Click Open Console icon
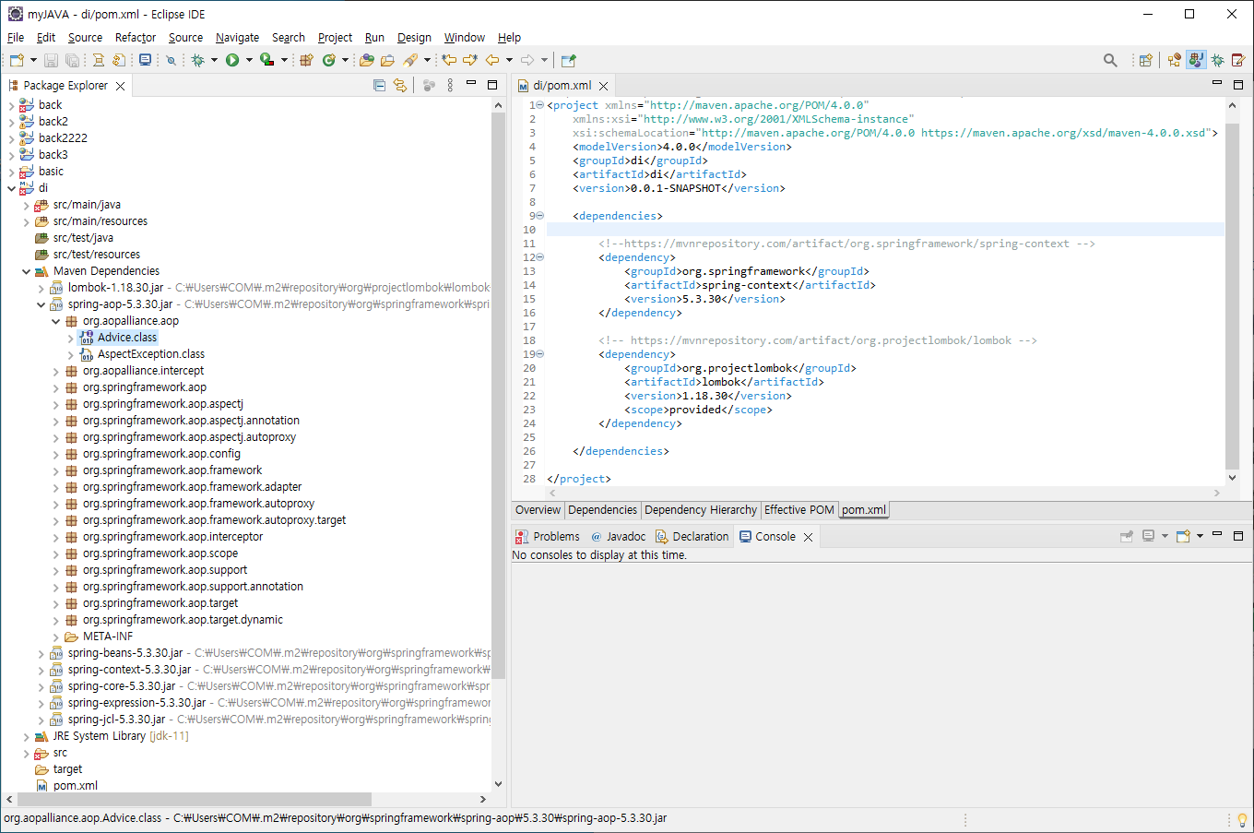 [x=1183, y=536]
